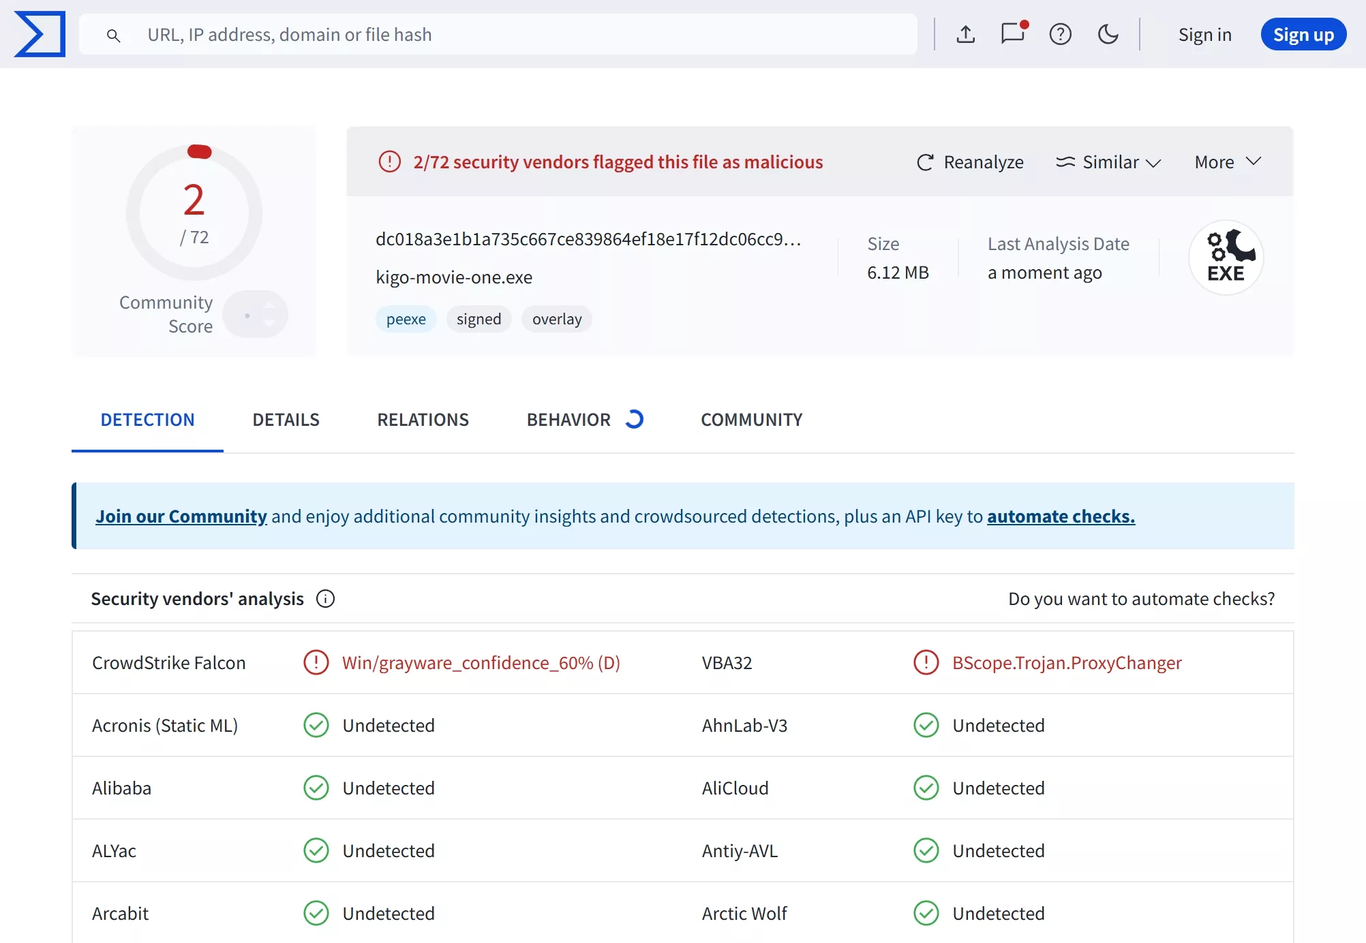1366x943 pixels.
Task: Click the EXE file type icon
Action: [x=1226, y=258]
